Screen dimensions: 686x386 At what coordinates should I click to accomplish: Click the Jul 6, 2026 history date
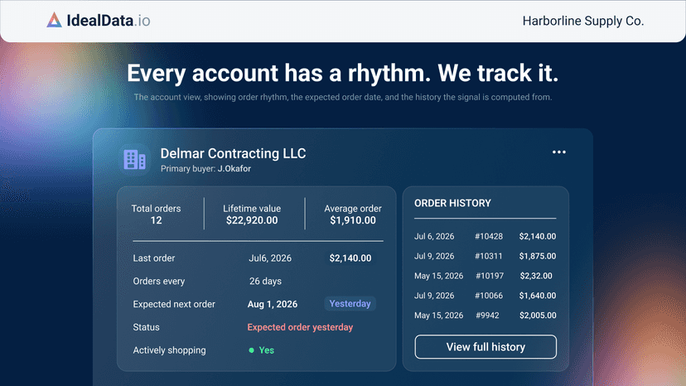[434, 236]
